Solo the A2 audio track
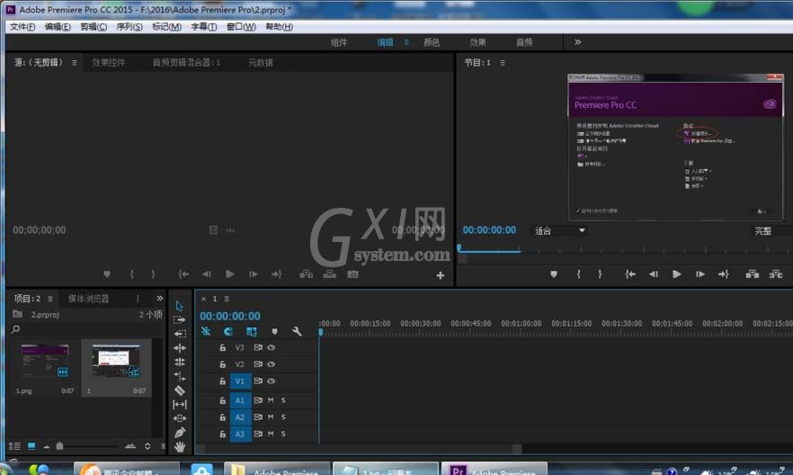The height and width of the screenshot is (475, 793). point(283,417)
